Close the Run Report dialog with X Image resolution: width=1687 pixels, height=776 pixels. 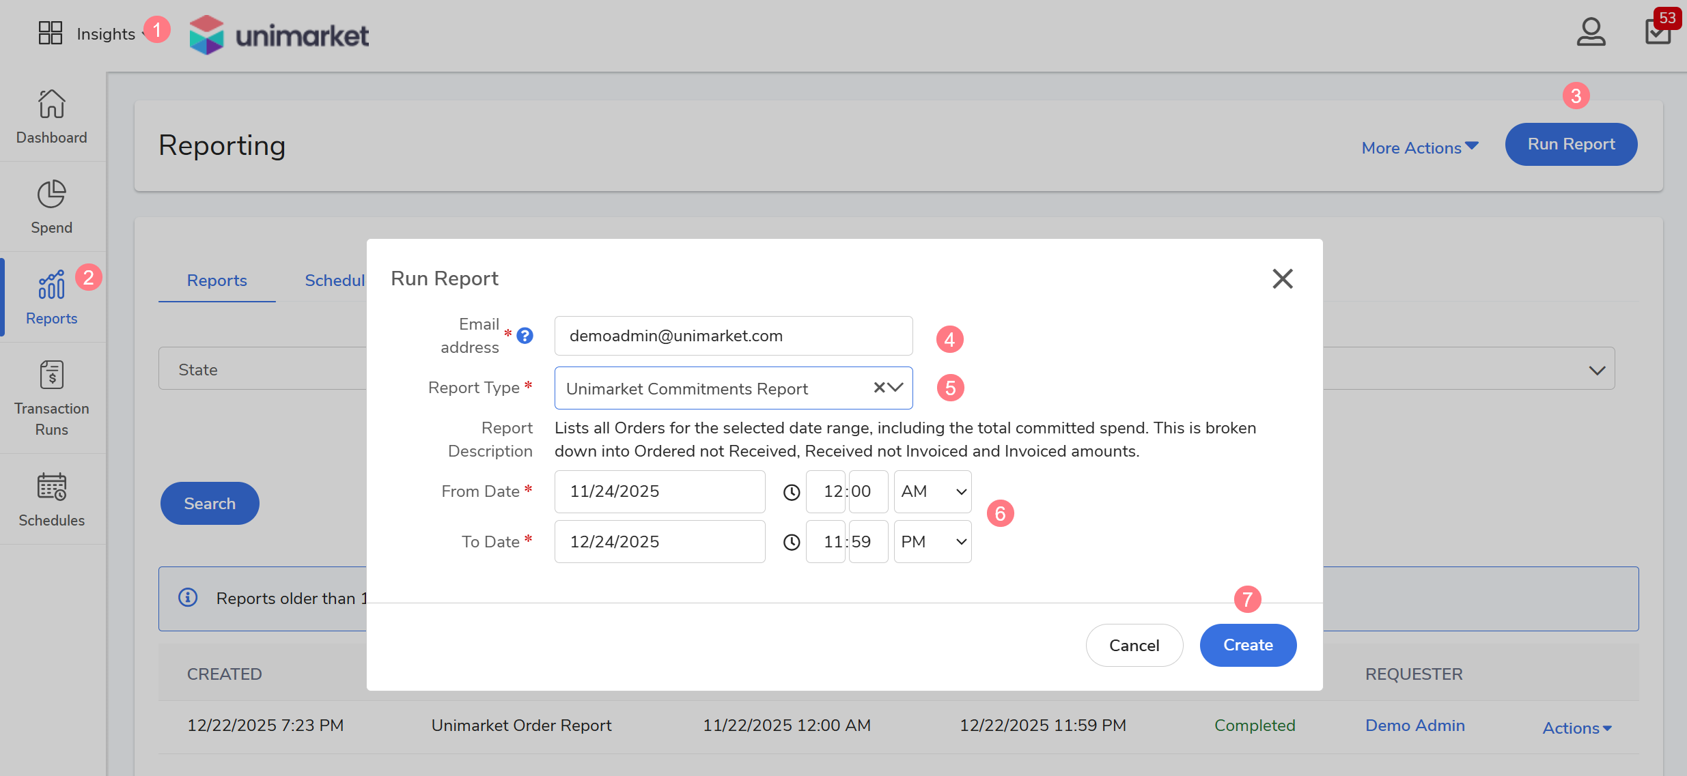coord(1282,278)
